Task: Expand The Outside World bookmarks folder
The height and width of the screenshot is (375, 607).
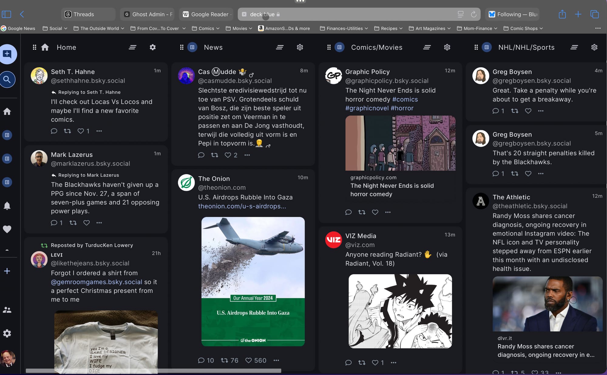Action: click(99, 28)
